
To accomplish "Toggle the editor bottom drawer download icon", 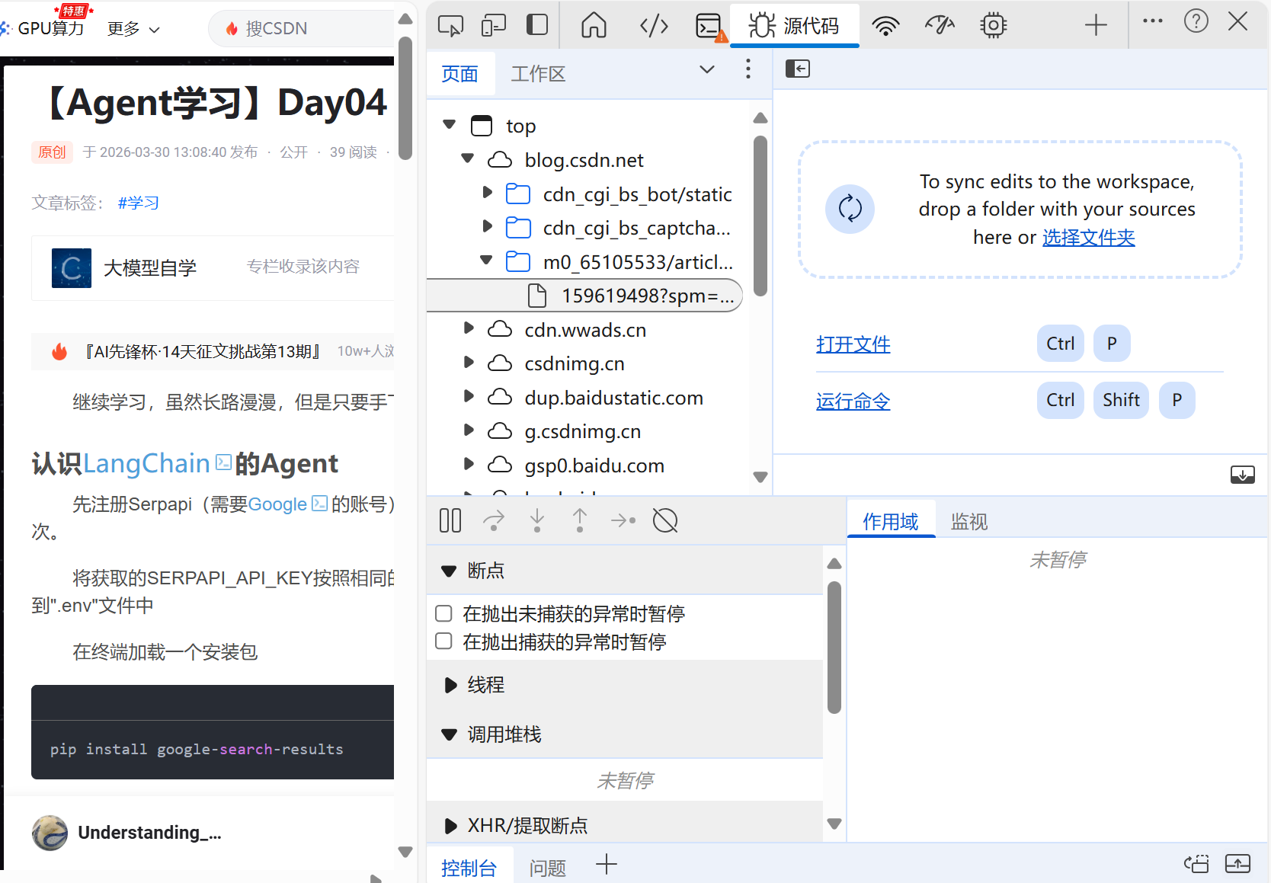I will tap(1243, 475).
